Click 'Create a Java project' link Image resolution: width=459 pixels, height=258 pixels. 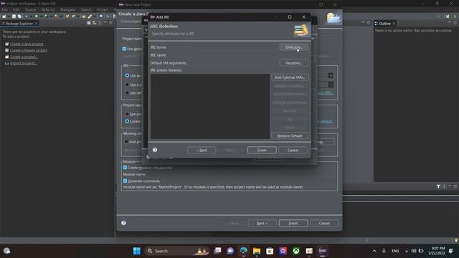pos(27,44)
